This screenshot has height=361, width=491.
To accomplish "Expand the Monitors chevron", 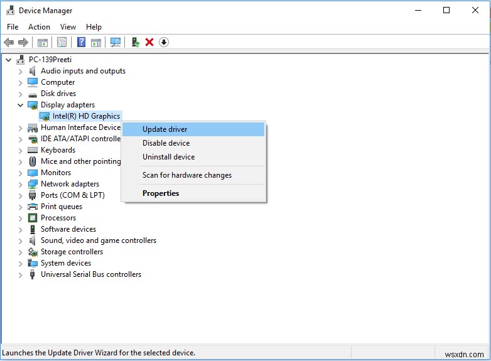I will pos(20,173).
